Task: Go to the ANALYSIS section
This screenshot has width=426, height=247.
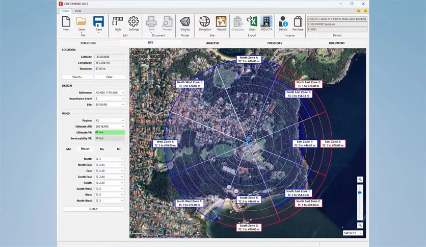Action: point(212,43)
